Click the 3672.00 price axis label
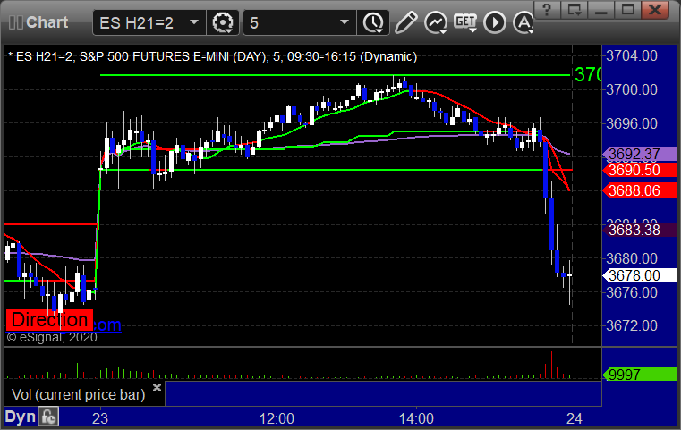681x430 pixels. pos(632,325)
